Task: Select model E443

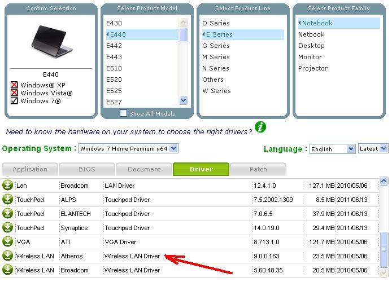Action: tap(114, 57)
